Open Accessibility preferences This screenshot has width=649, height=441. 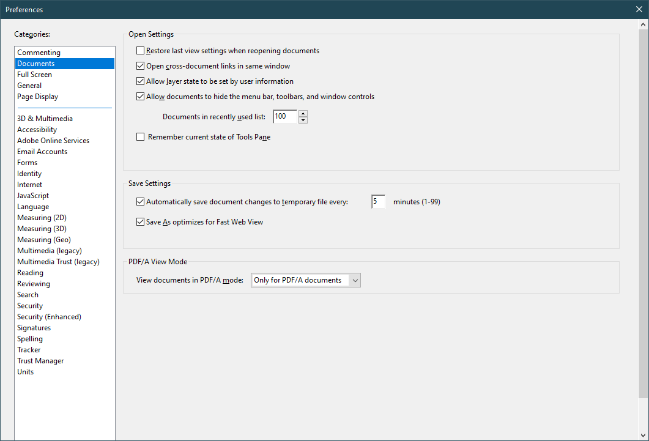pos(65,130)
